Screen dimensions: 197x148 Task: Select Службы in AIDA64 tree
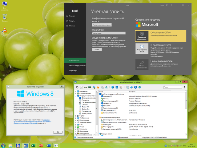tap(85, 105)
